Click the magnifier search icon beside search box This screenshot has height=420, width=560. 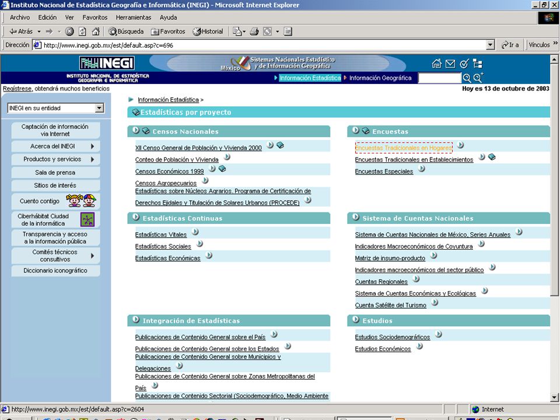pyautogui.click(x=467, y=78)
